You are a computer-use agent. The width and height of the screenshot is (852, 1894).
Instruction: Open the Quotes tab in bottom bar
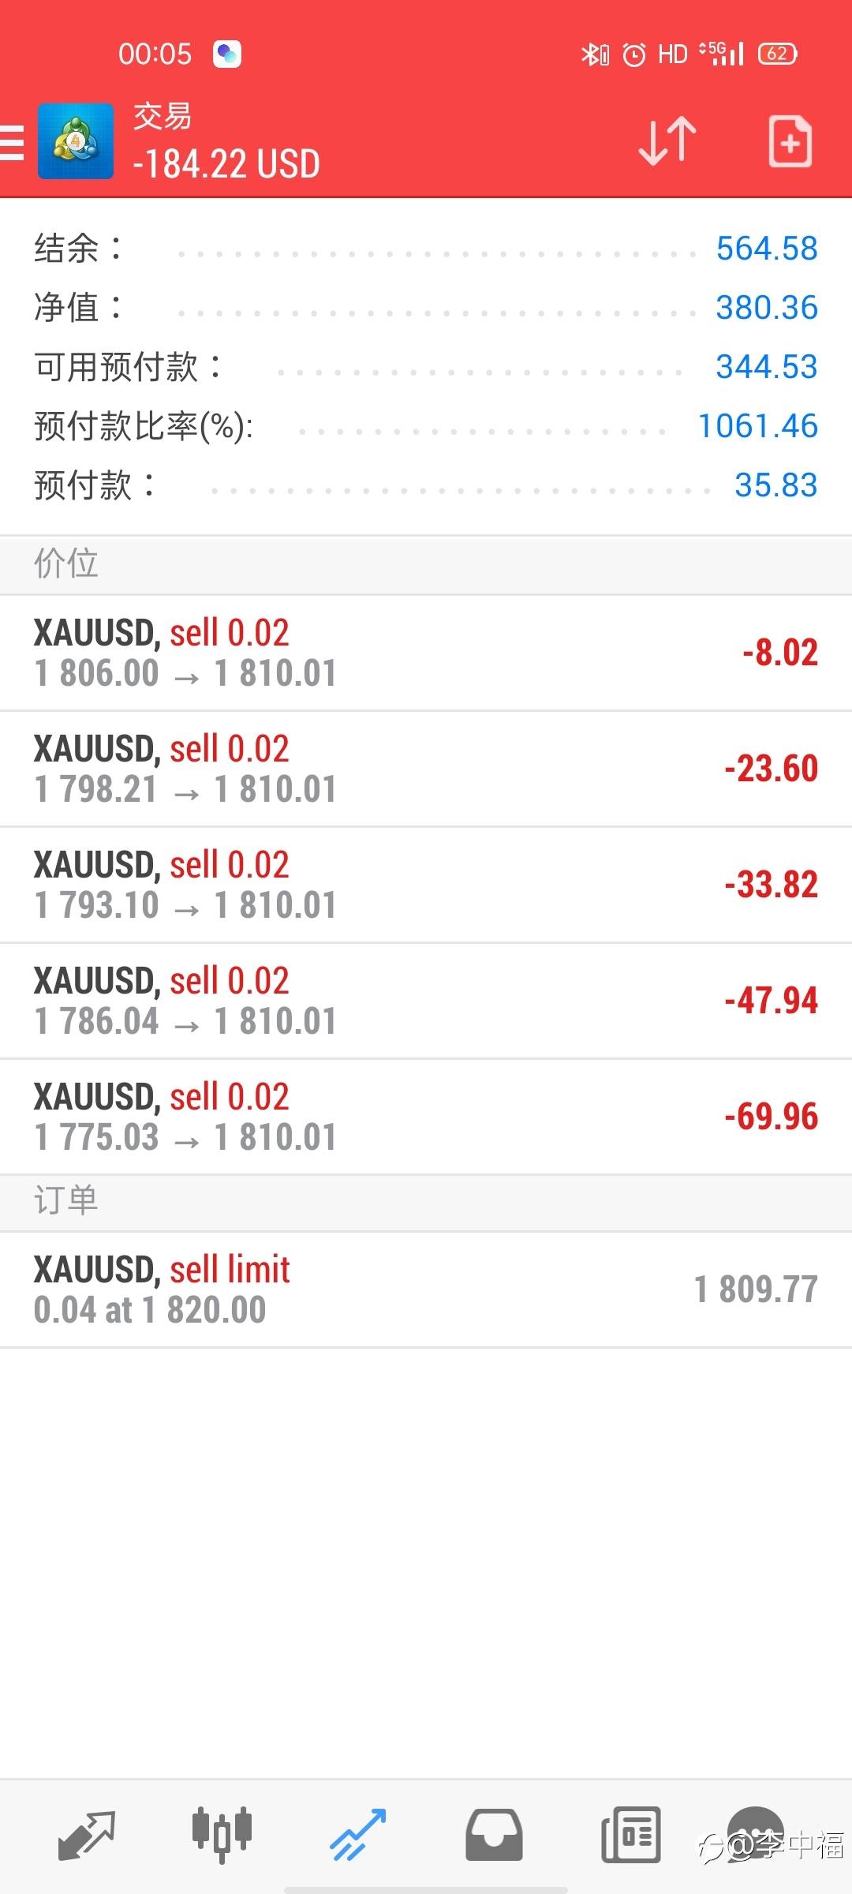click(87, 1835)
